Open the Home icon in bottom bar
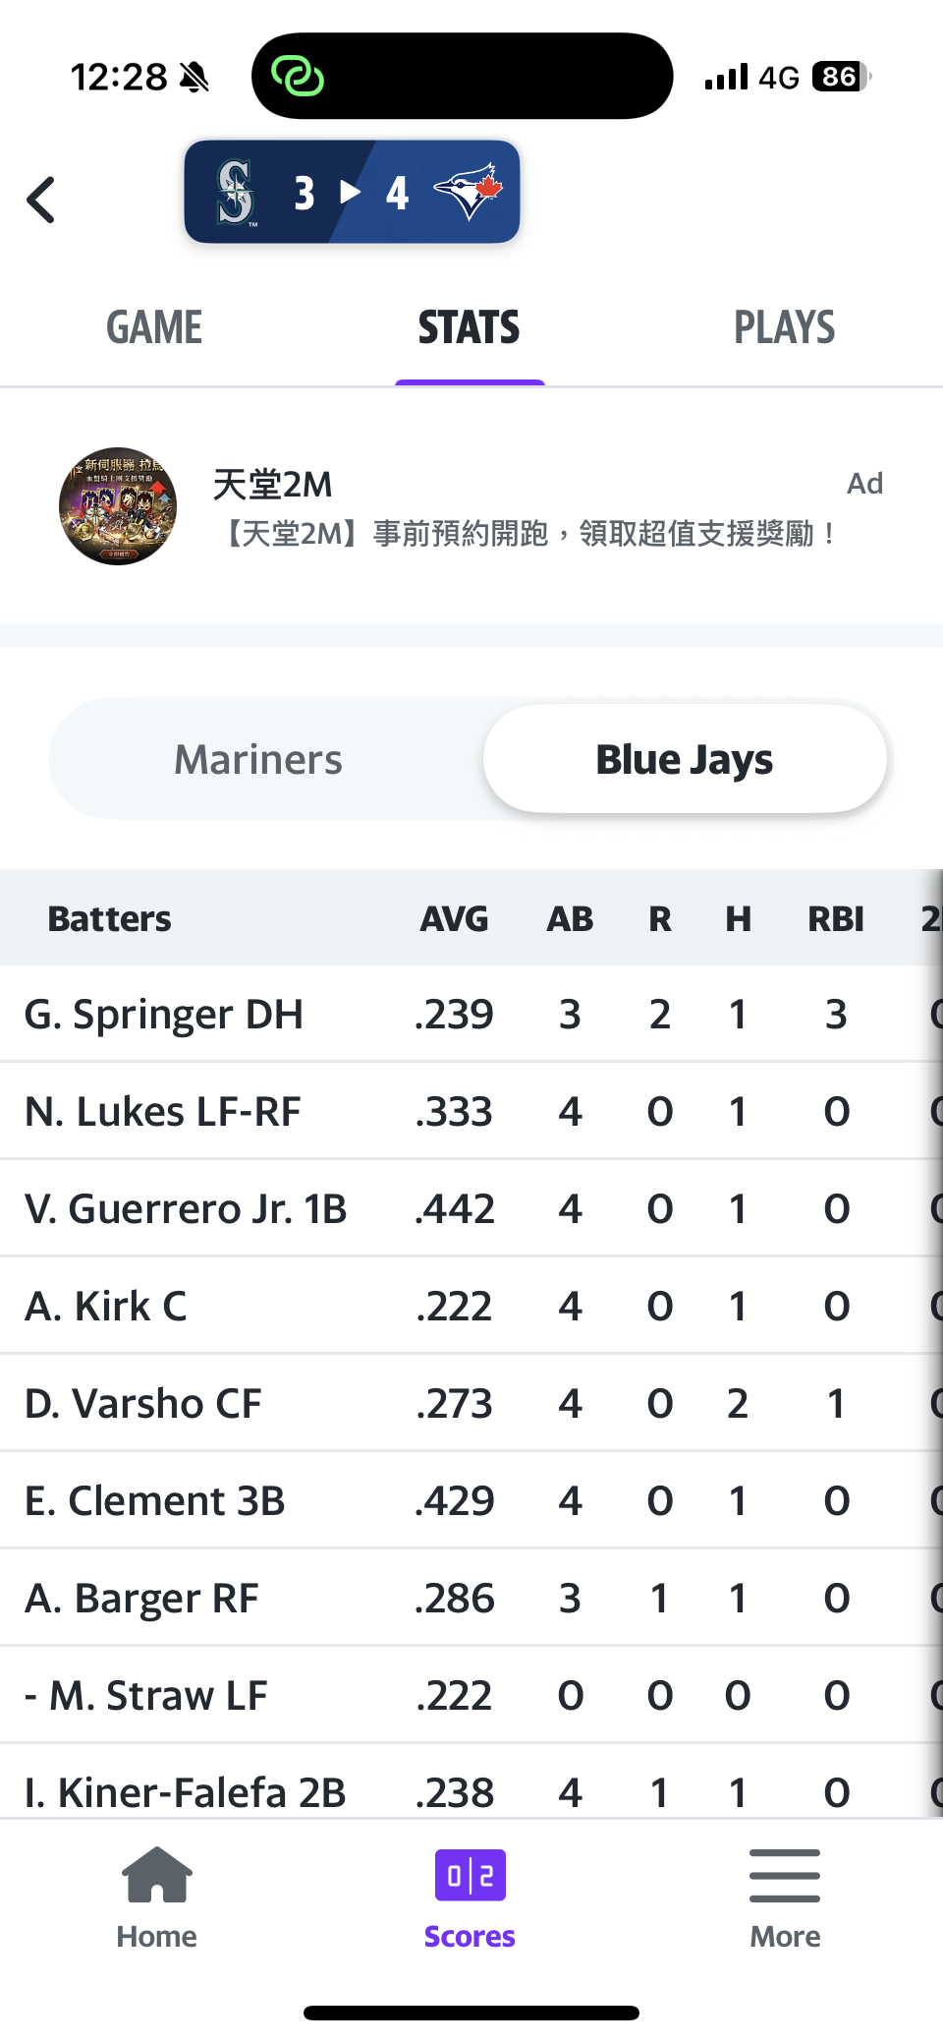 (x=156, y=1876)
